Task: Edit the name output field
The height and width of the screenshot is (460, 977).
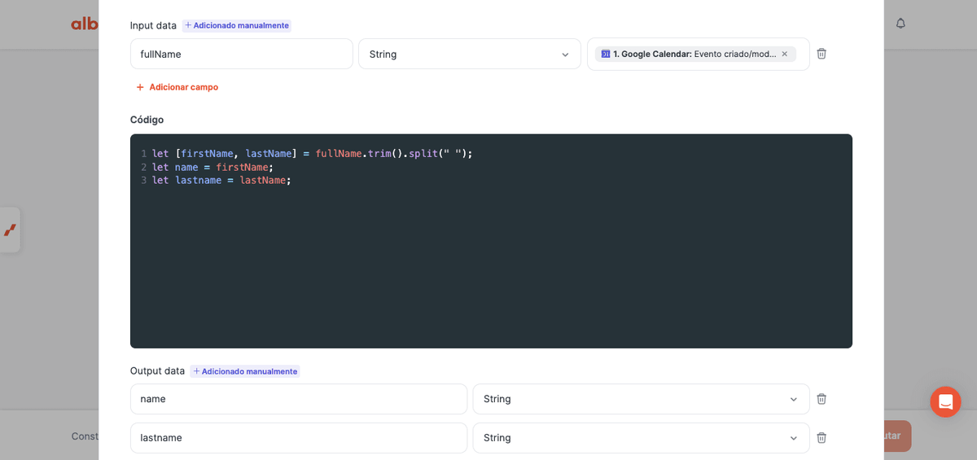Action: tap(299, 399)
